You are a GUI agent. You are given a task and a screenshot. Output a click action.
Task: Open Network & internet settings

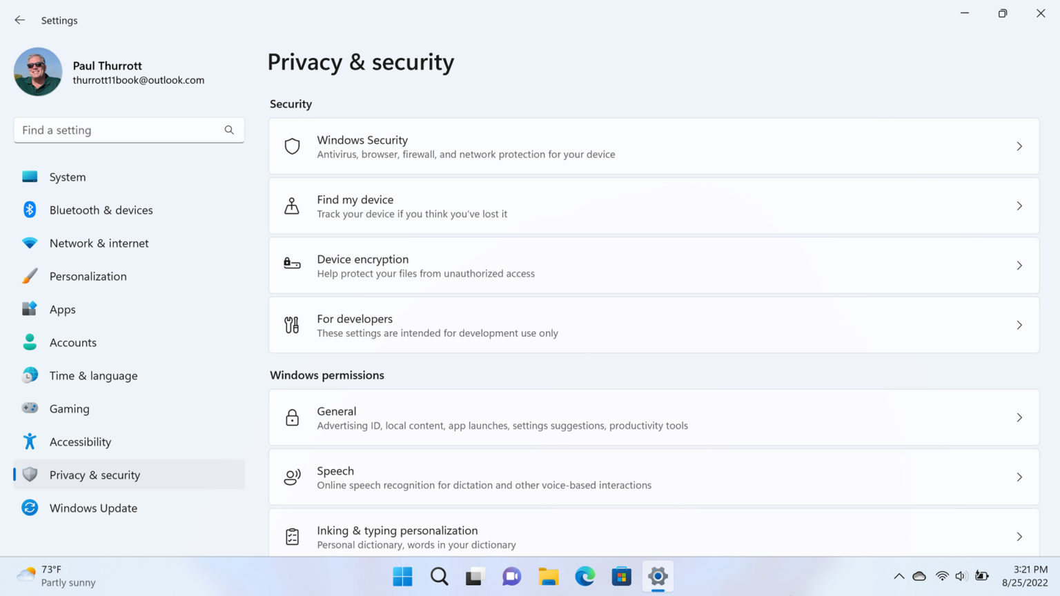(x=99, y=243)
